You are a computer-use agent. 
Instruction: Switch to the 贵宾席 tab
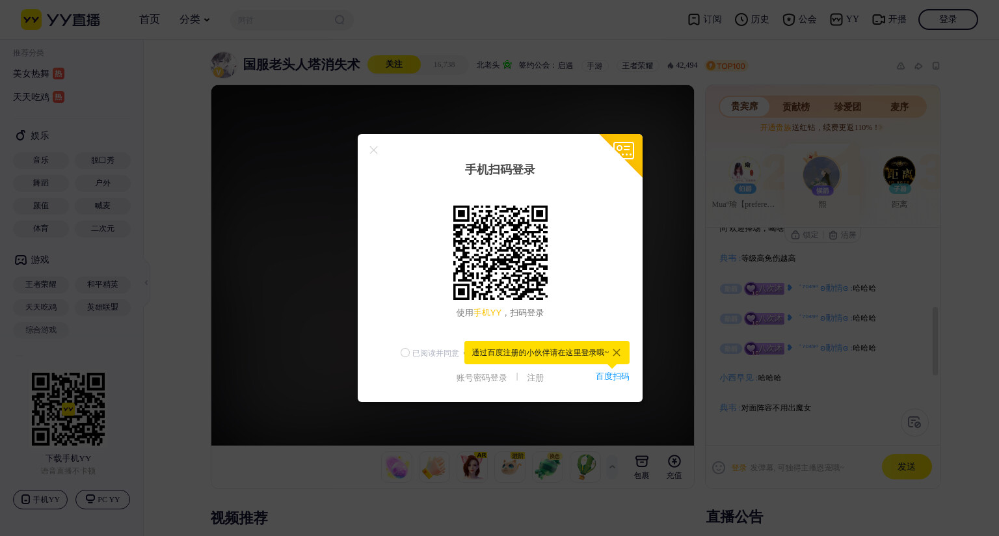tap(745, 107)
